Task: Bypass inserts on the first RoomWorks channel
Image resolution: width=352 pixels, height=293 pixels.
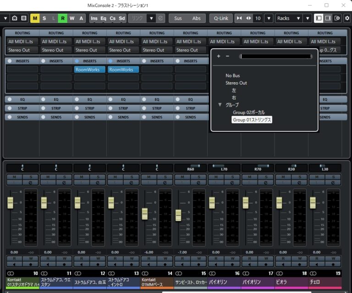Action: click(x=77, y=61)
